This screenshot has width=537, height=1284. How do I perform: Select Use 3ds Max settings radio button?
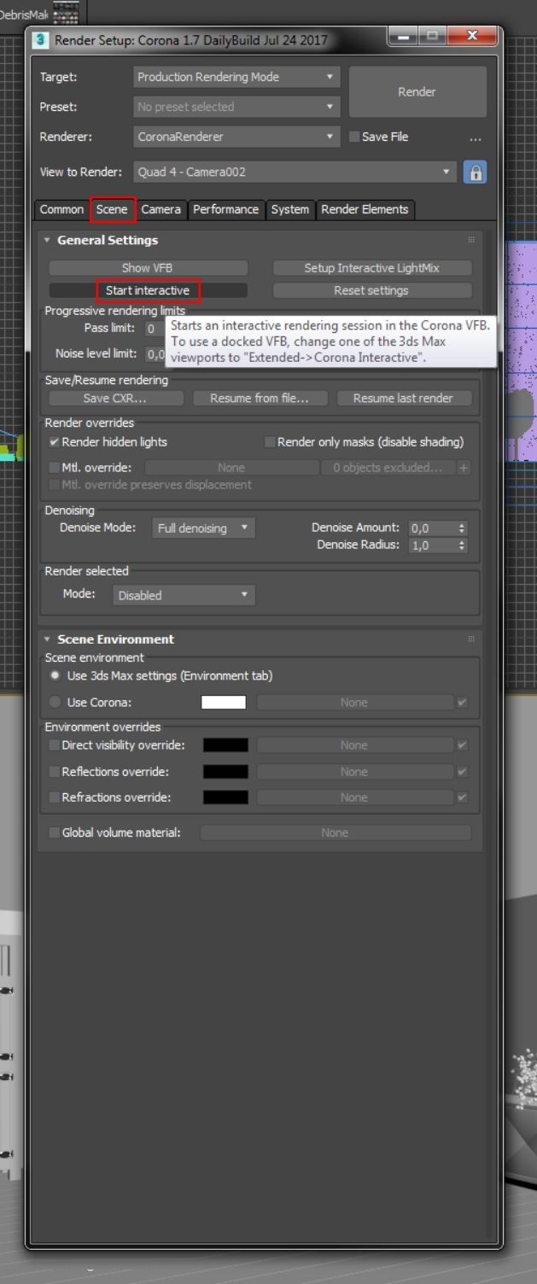[55, 675]
